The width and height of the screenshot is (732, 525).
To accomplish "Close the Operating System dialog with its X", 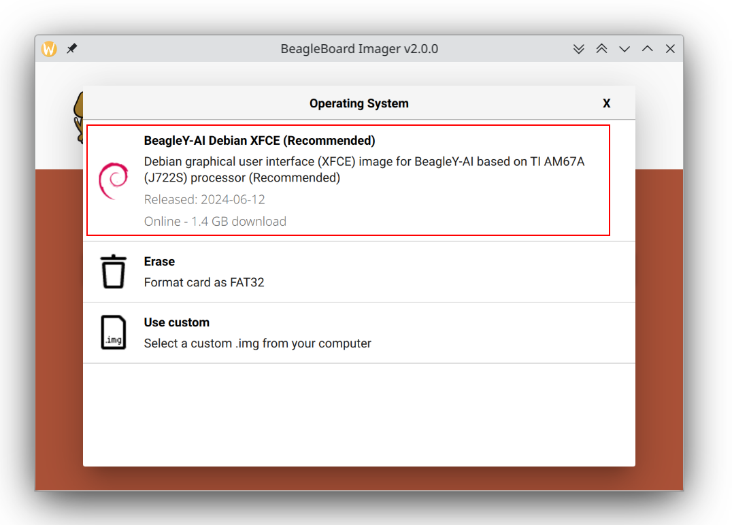I will click(x=606, y=103).
